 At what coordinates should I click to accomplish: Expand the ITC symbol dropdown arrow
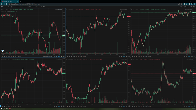9,9
